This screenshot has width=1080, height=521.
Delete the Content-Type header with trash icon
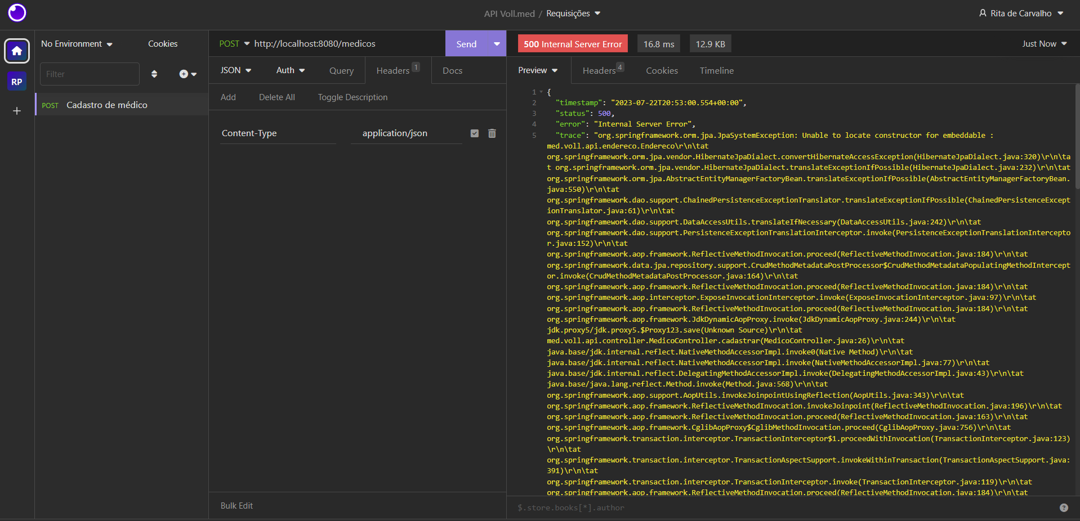(x=492, y=133)
